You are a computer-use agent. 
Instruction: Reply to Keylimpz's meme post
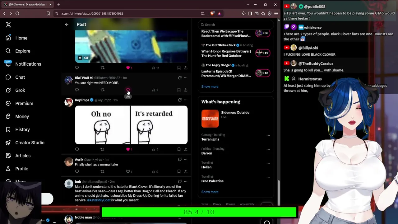coord(77,149)
